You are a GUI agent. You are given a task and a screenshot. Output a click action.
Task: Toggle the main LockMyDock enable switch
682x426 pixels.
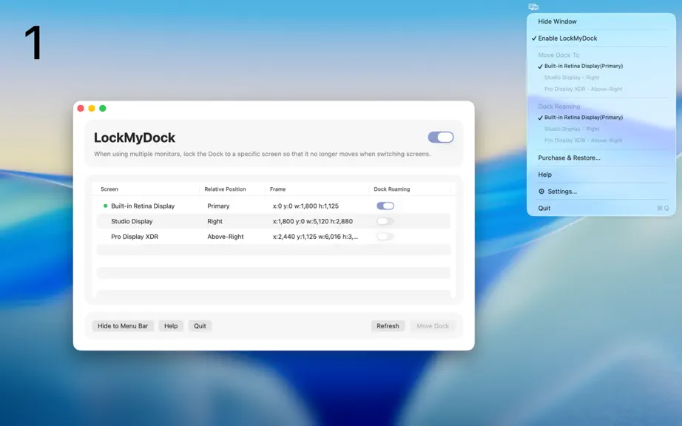point(441,138)
